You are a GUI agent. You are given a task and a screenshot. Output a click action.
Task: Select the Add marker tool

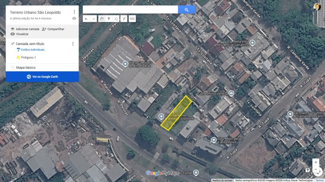pos(109,19)
